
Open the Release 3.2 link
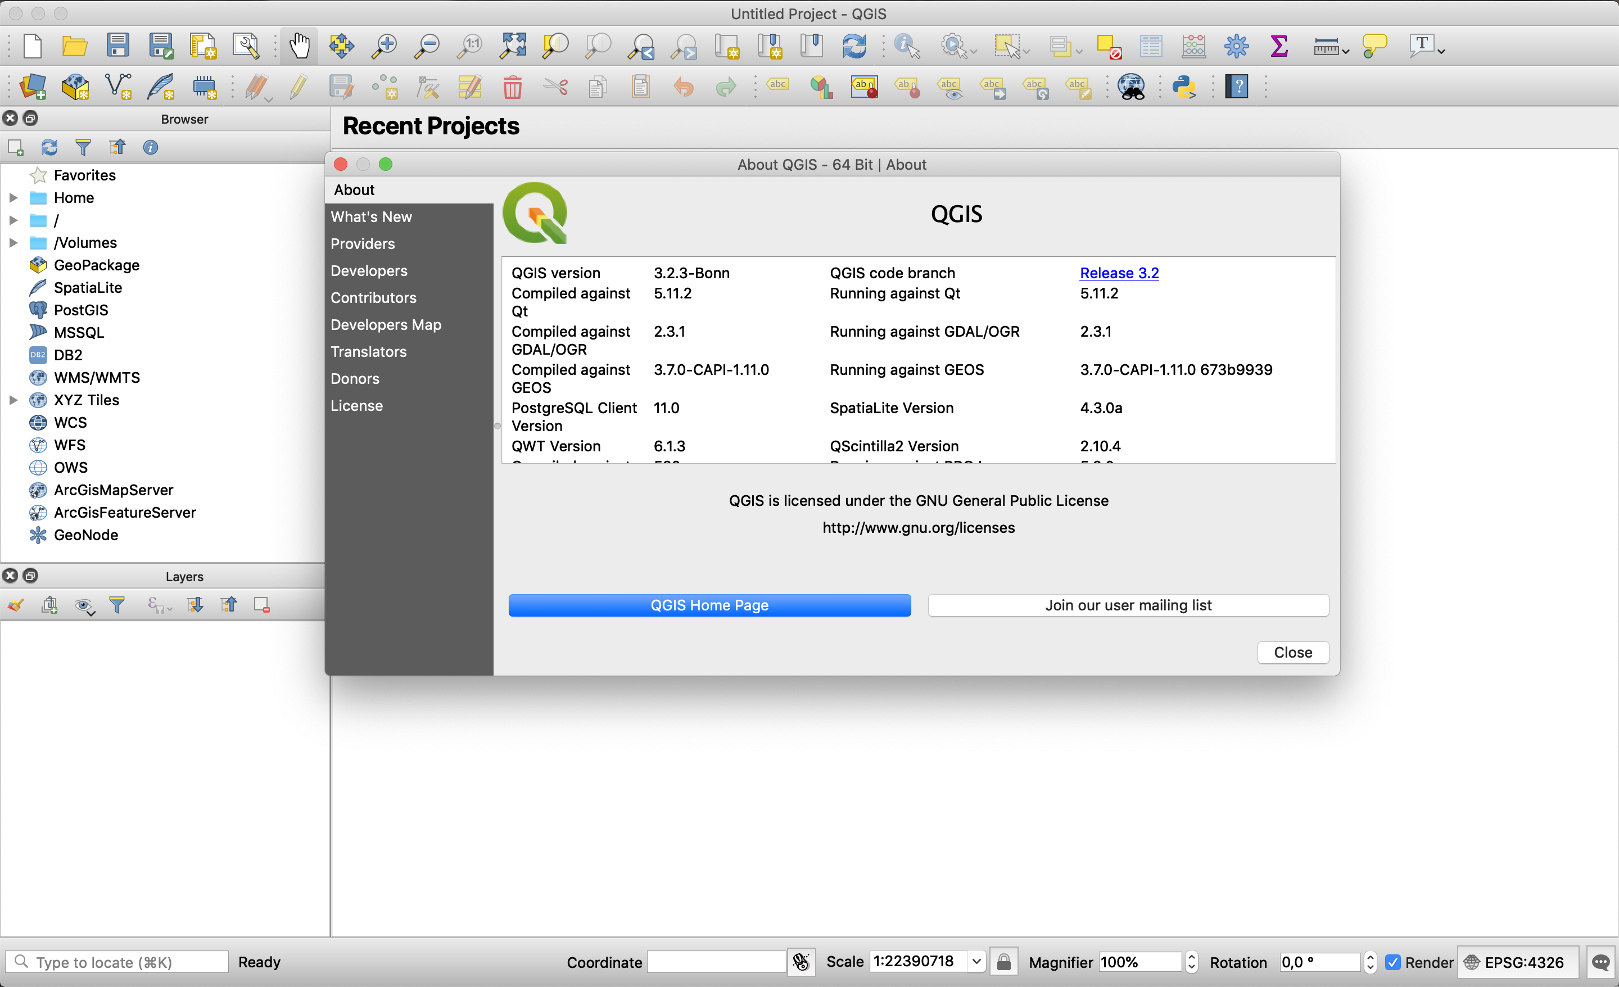[1119, 273]
